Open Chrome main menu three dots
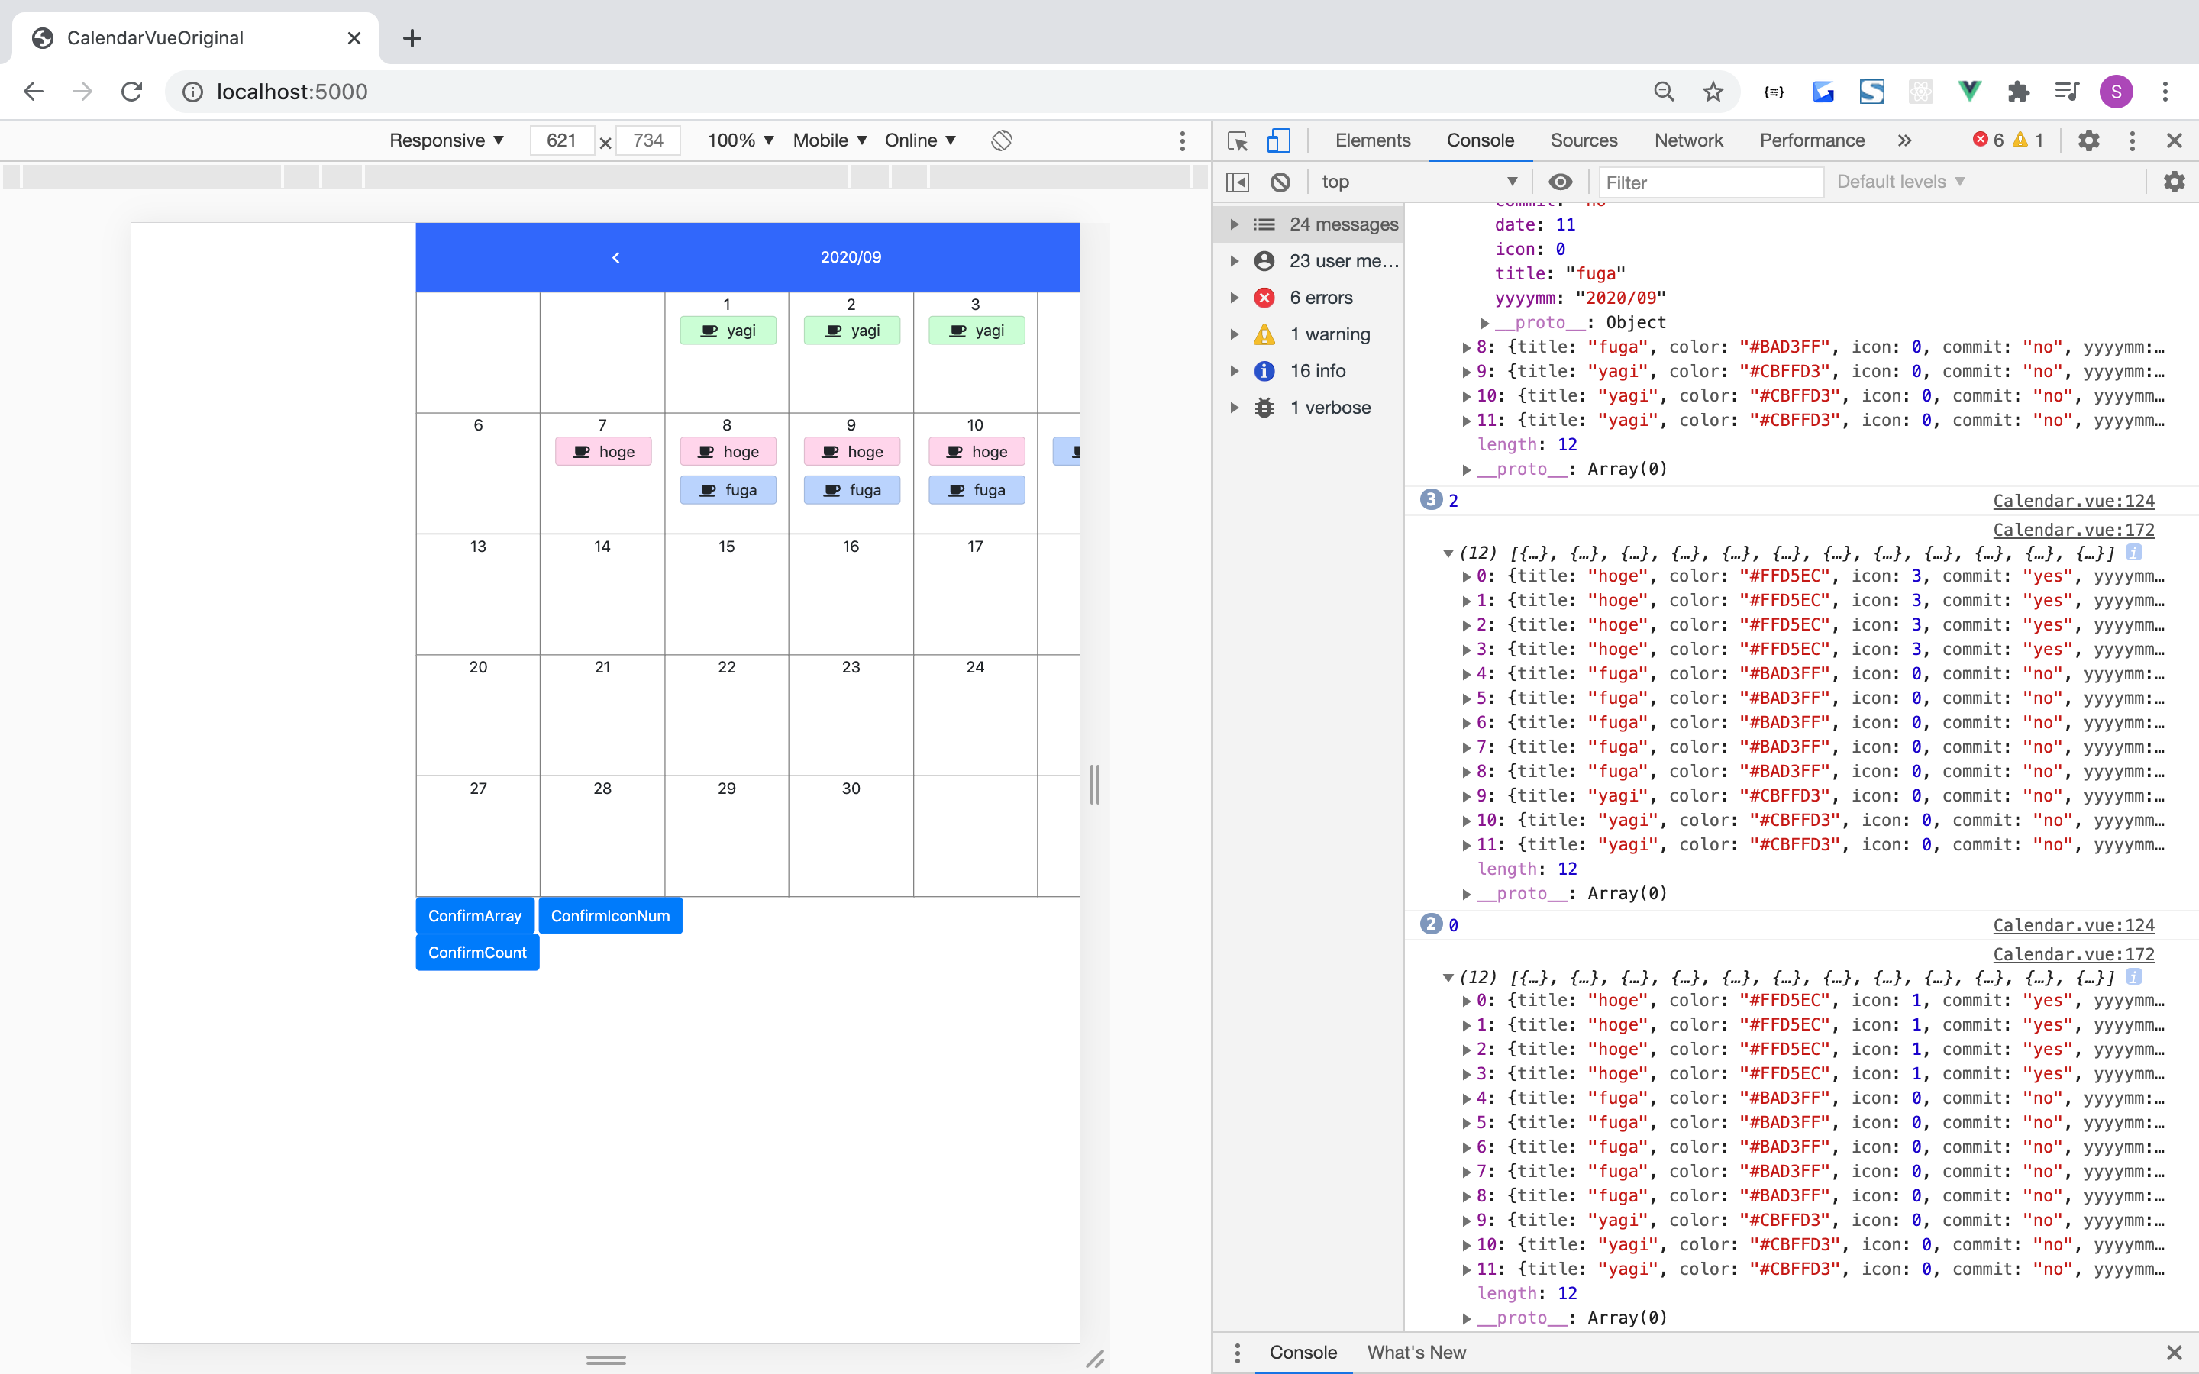 pos(2165,92)
